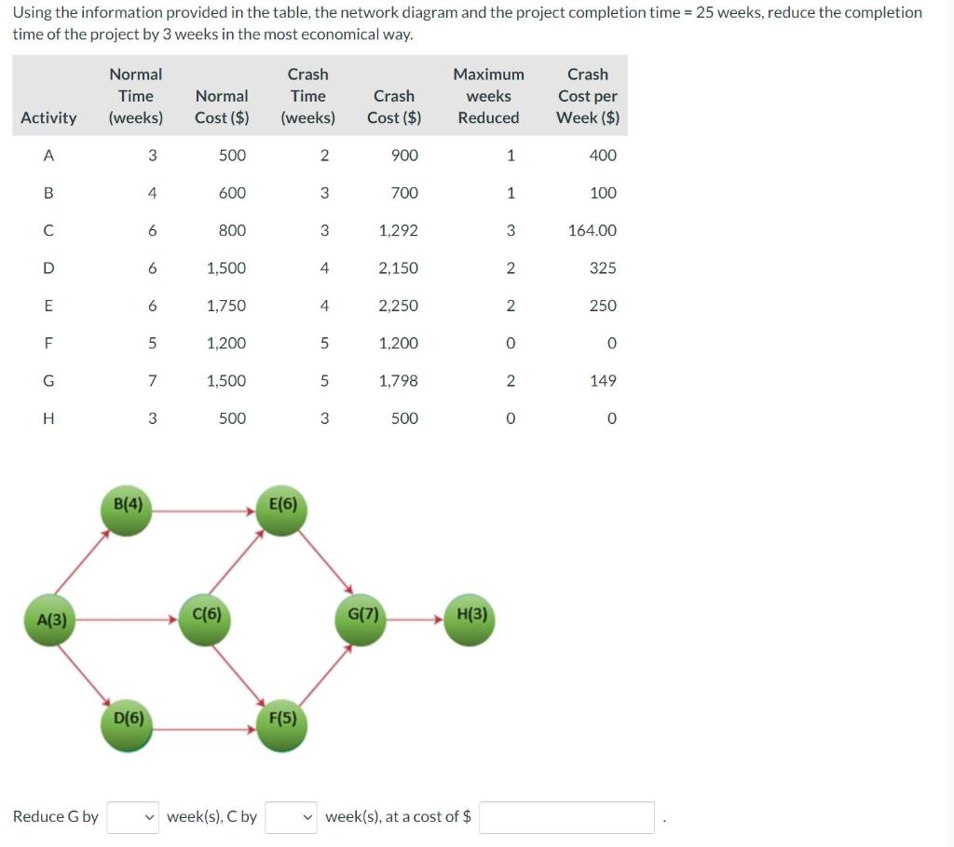The image size is (954, 847).
Task: Select the Maximum weeks Reduced value for C
Action: 511,230
